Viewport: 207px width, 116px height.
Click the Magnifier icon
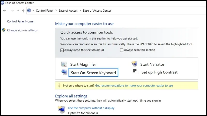(x=64, y=64)
